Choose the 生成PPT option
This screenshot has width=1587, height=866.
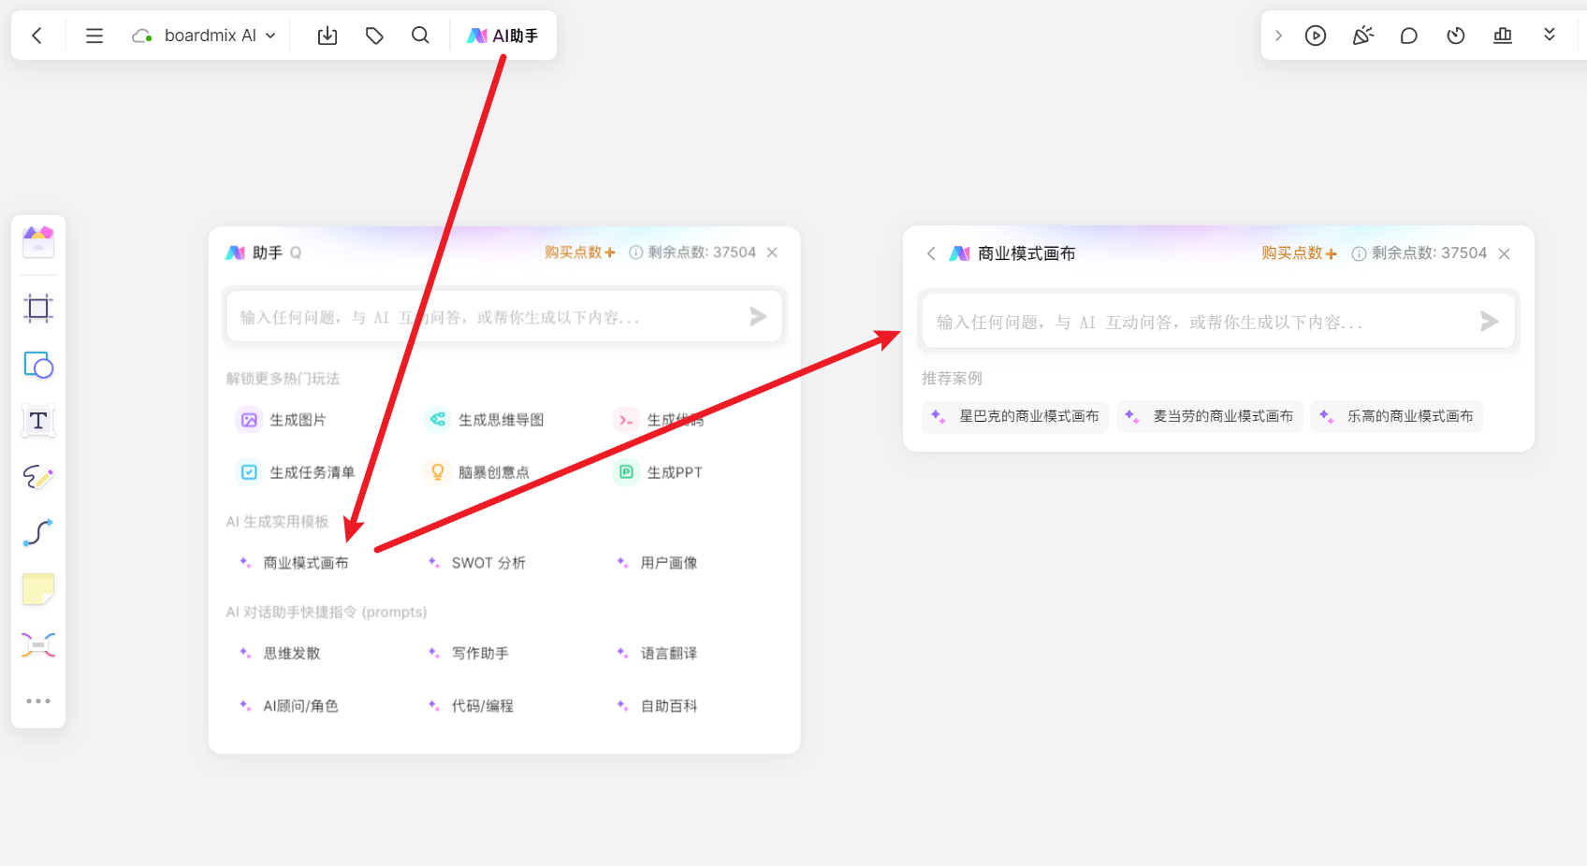(x=658, y=472)
